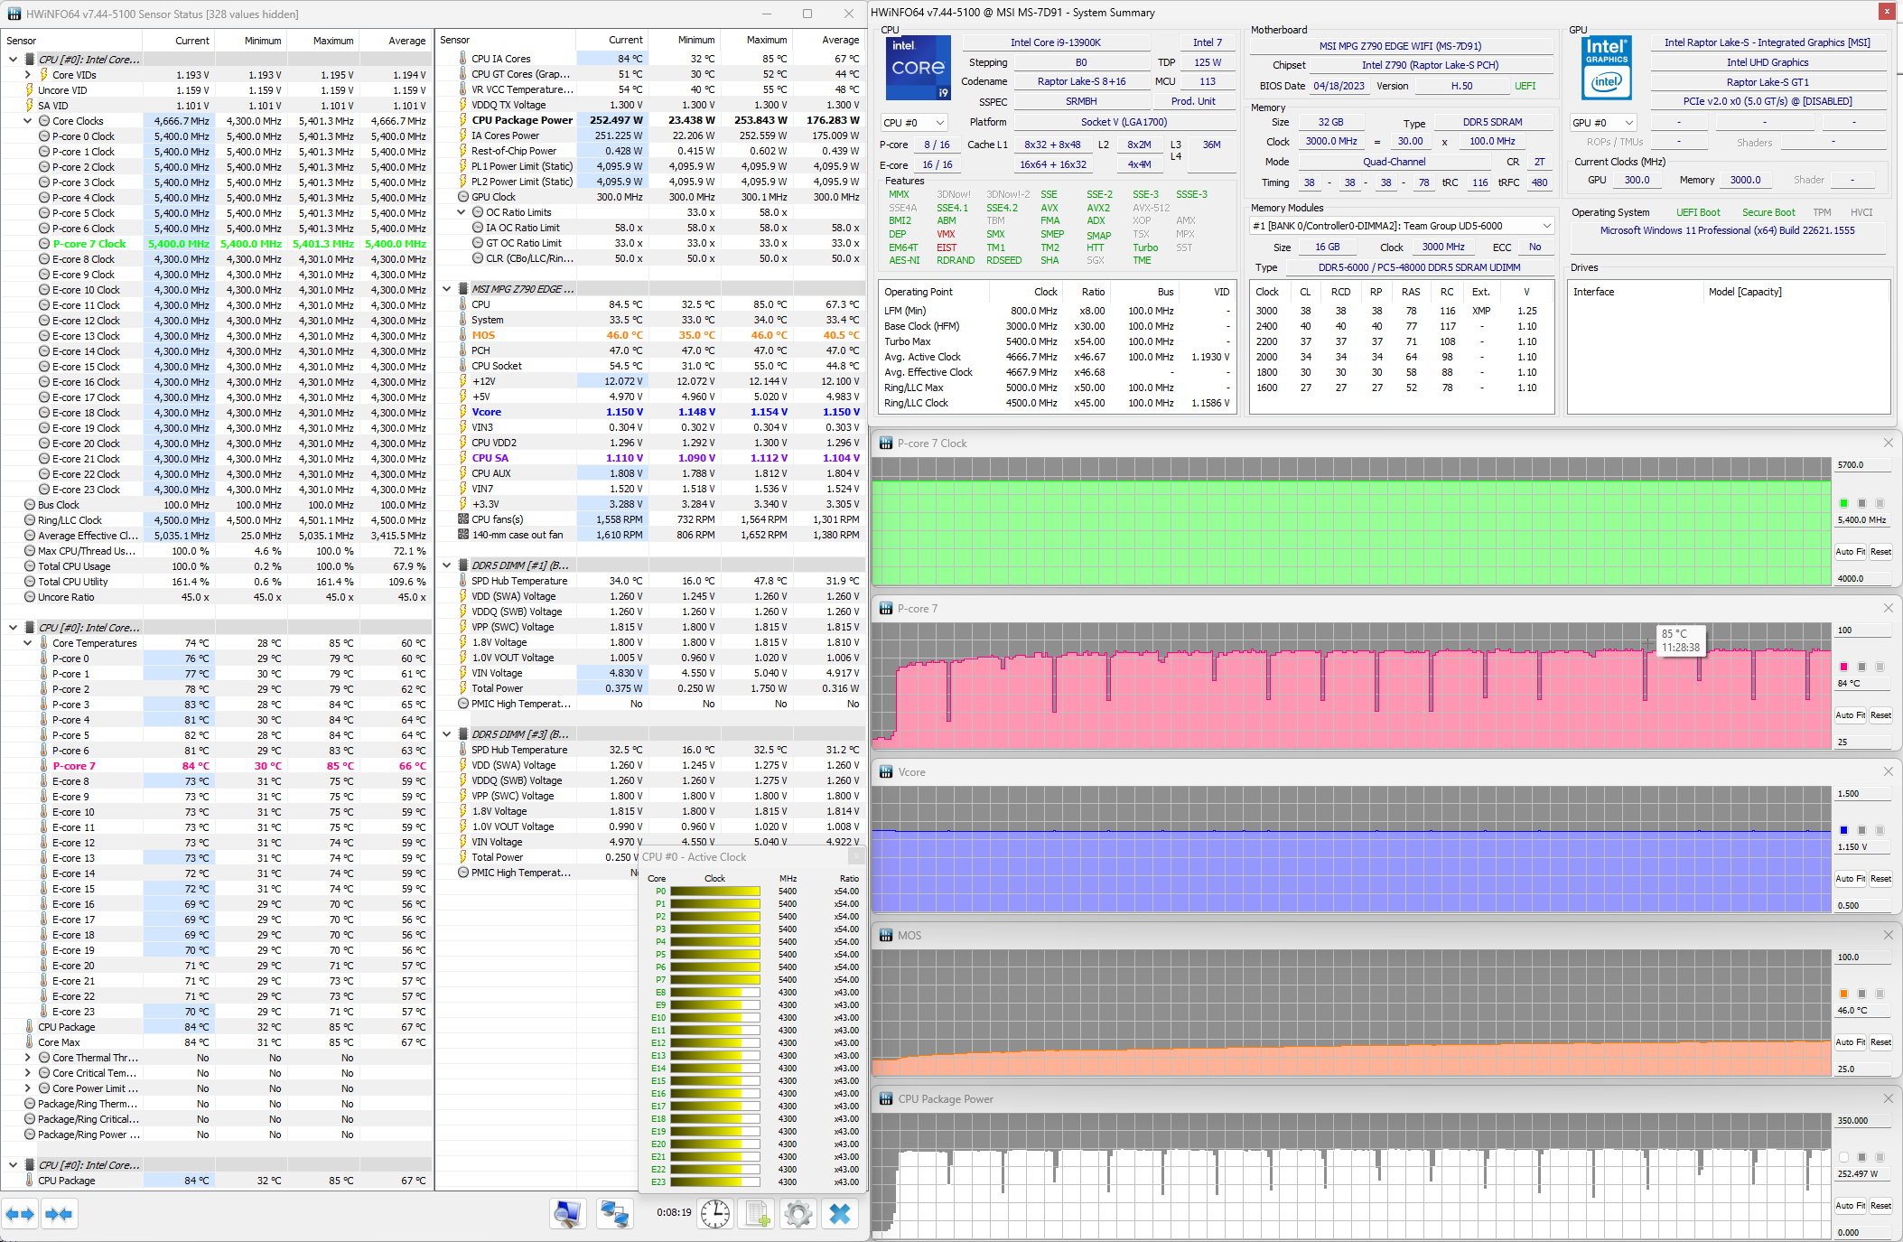Open the memory module selection dropdown
1903x1242 pixels.
pos(1546,226)
